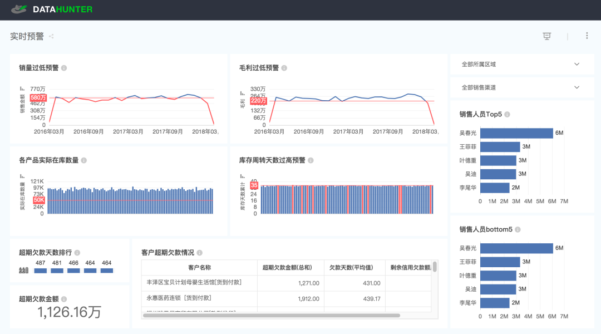
Task: Click the 实时预警 dashboard title
Action: coord(27,36)
